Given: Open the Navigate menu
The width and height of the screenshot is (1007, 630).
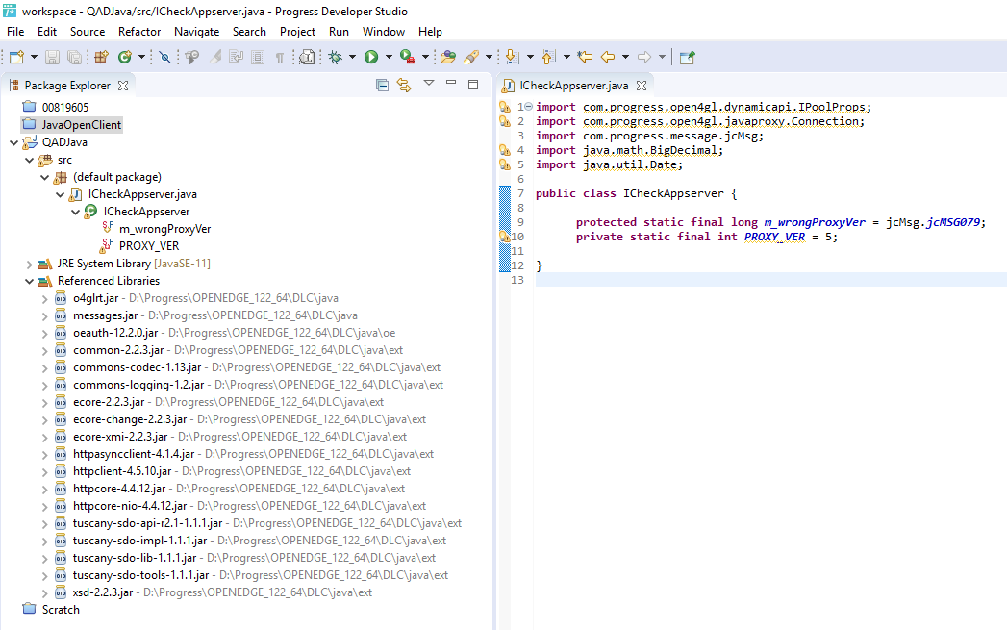Looking at the screenshot, I should coord(196,32).
